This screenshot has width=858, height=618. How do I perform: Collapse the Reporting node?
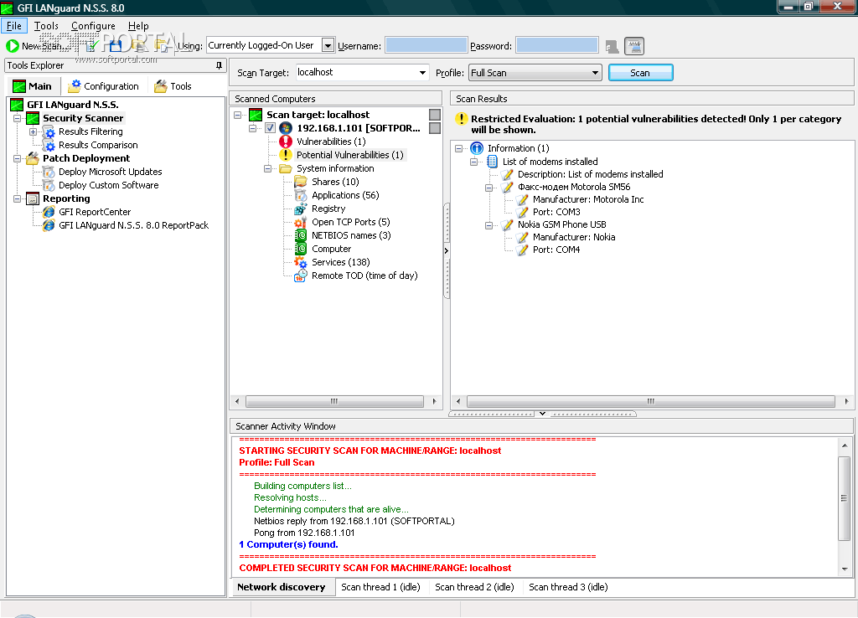[17, 198]
